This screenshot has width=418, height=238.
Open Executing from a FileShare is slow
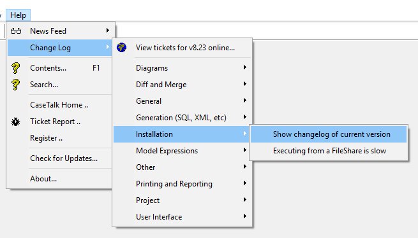(329, 151)
